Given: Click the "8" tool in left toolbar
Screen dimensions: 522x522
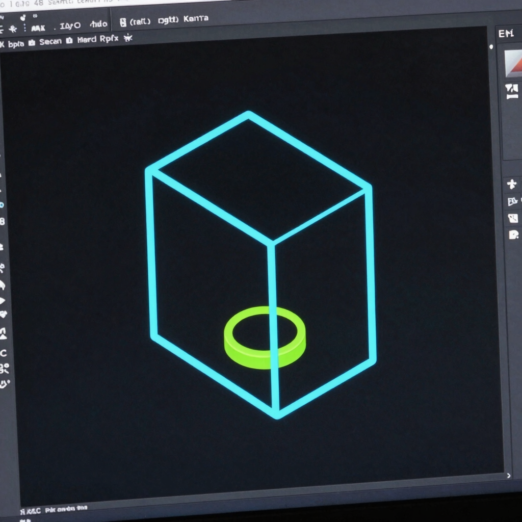Looking at the screenshot, I should tap(2, 222).
